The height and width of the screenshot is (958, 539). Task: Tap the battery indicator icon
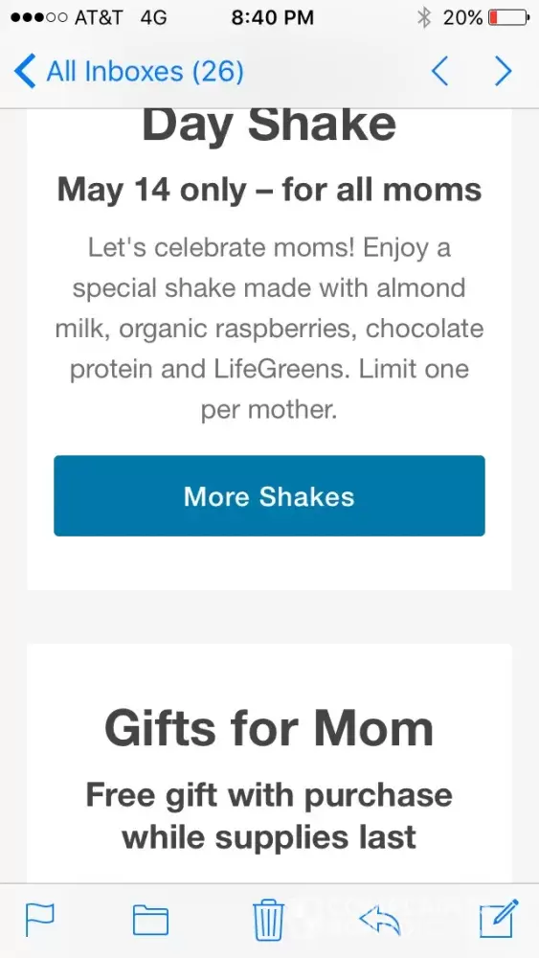(508, 17)
